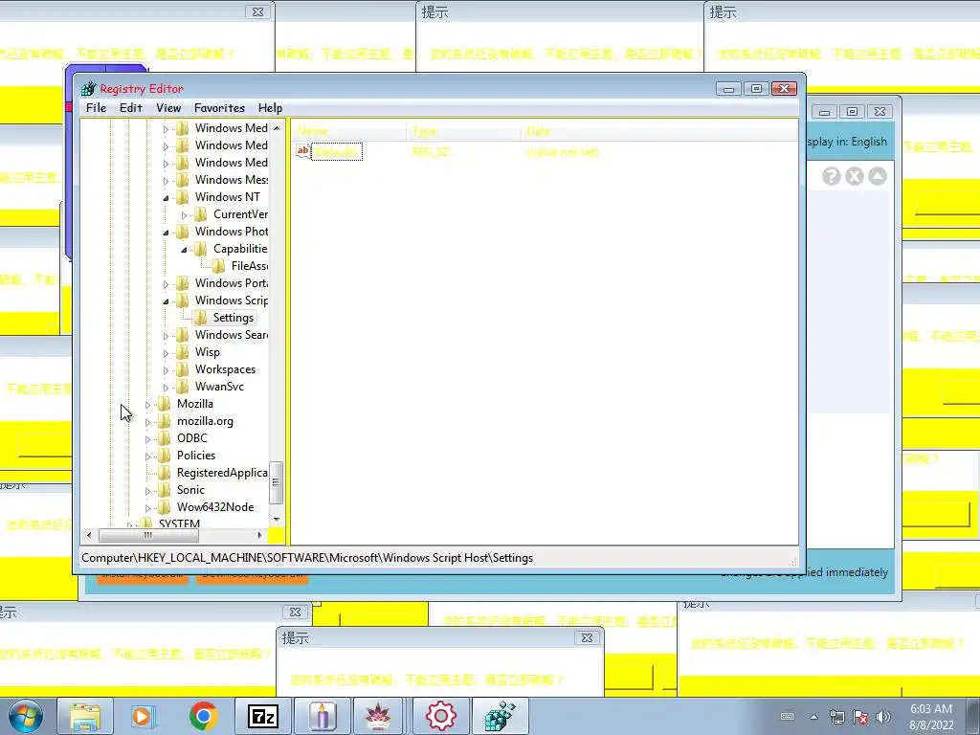Expand the Policies key
The height and width of the screenshot is (735, 980).
[x=147, y=457]
